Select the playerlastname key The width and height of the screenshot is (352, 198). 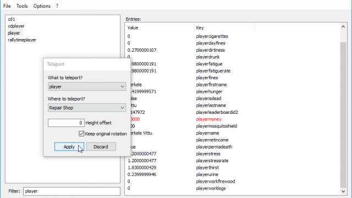click(211, 106)
